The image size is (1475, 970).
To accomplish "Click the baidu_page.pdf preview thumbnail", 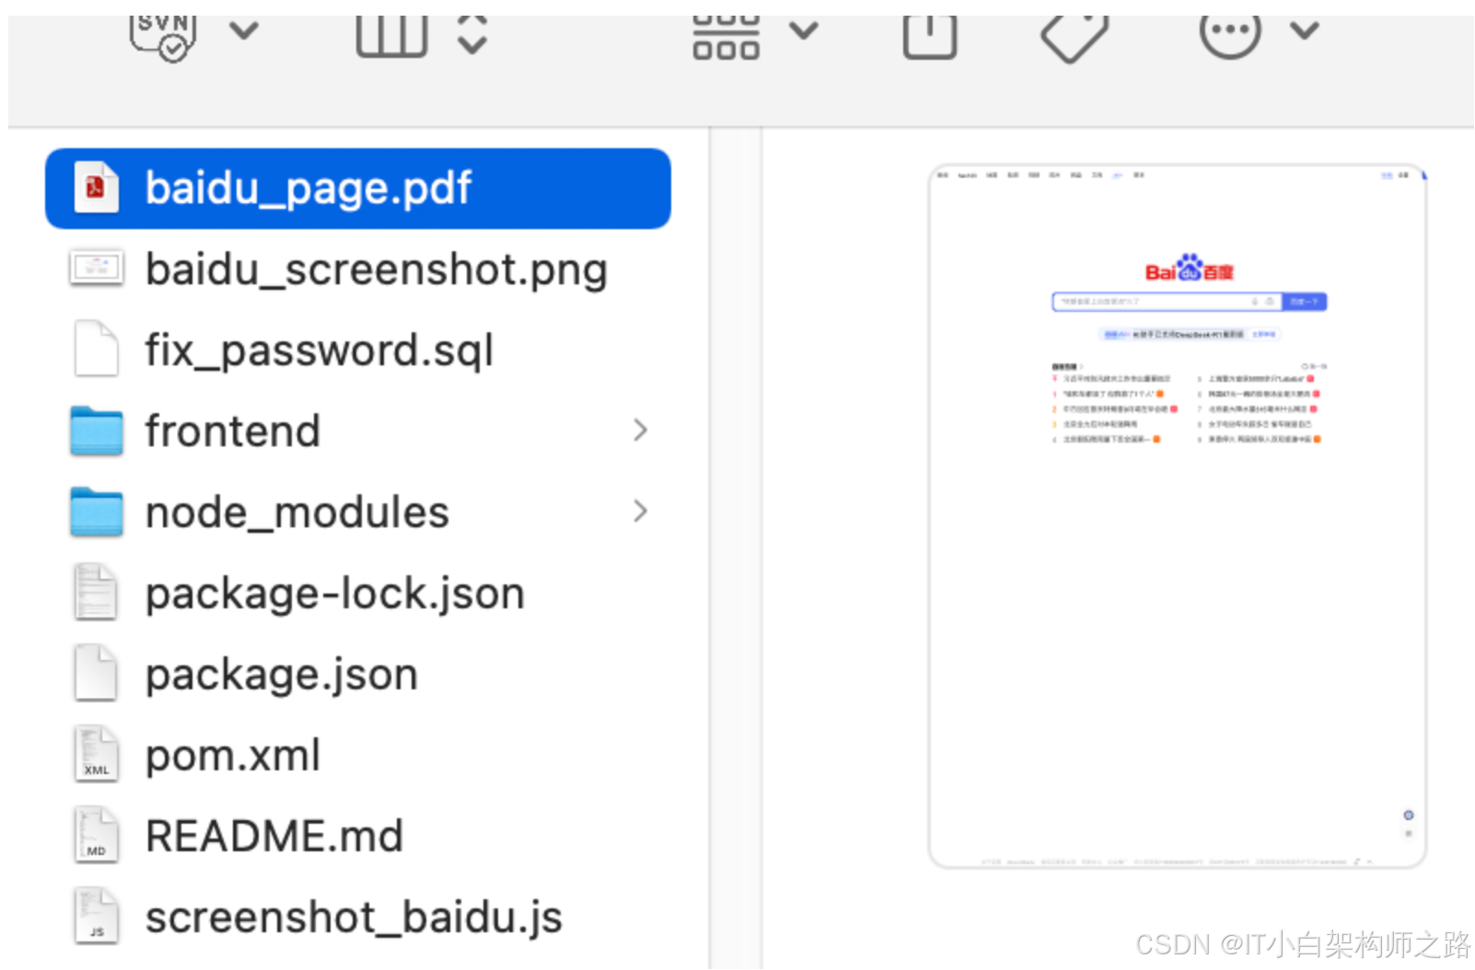I will coord(1178,516).
